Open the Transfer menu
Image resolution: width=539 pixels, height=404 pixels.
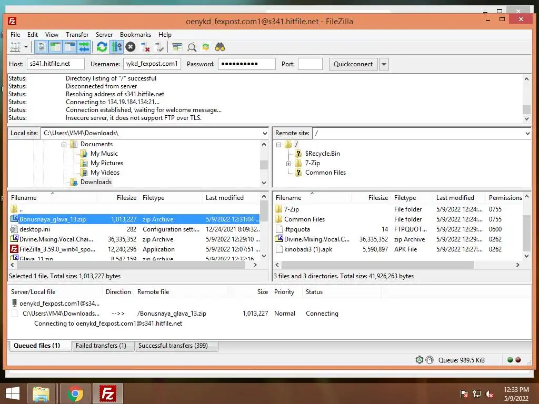(x=77, y=35)
